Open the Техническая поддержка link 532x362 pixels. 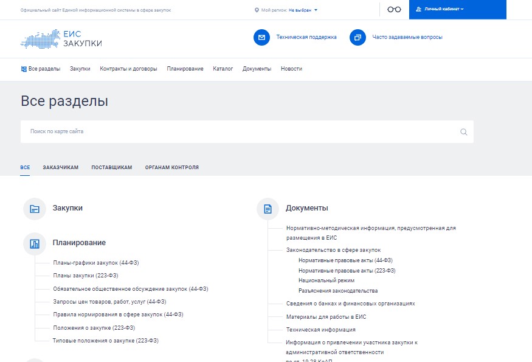tap(306, 37)
